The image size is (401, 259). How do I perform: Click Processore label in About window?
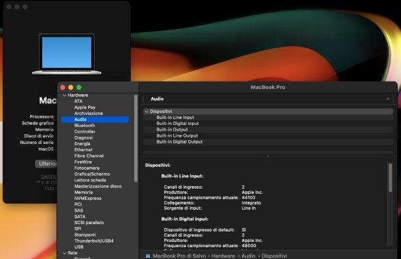41,116
